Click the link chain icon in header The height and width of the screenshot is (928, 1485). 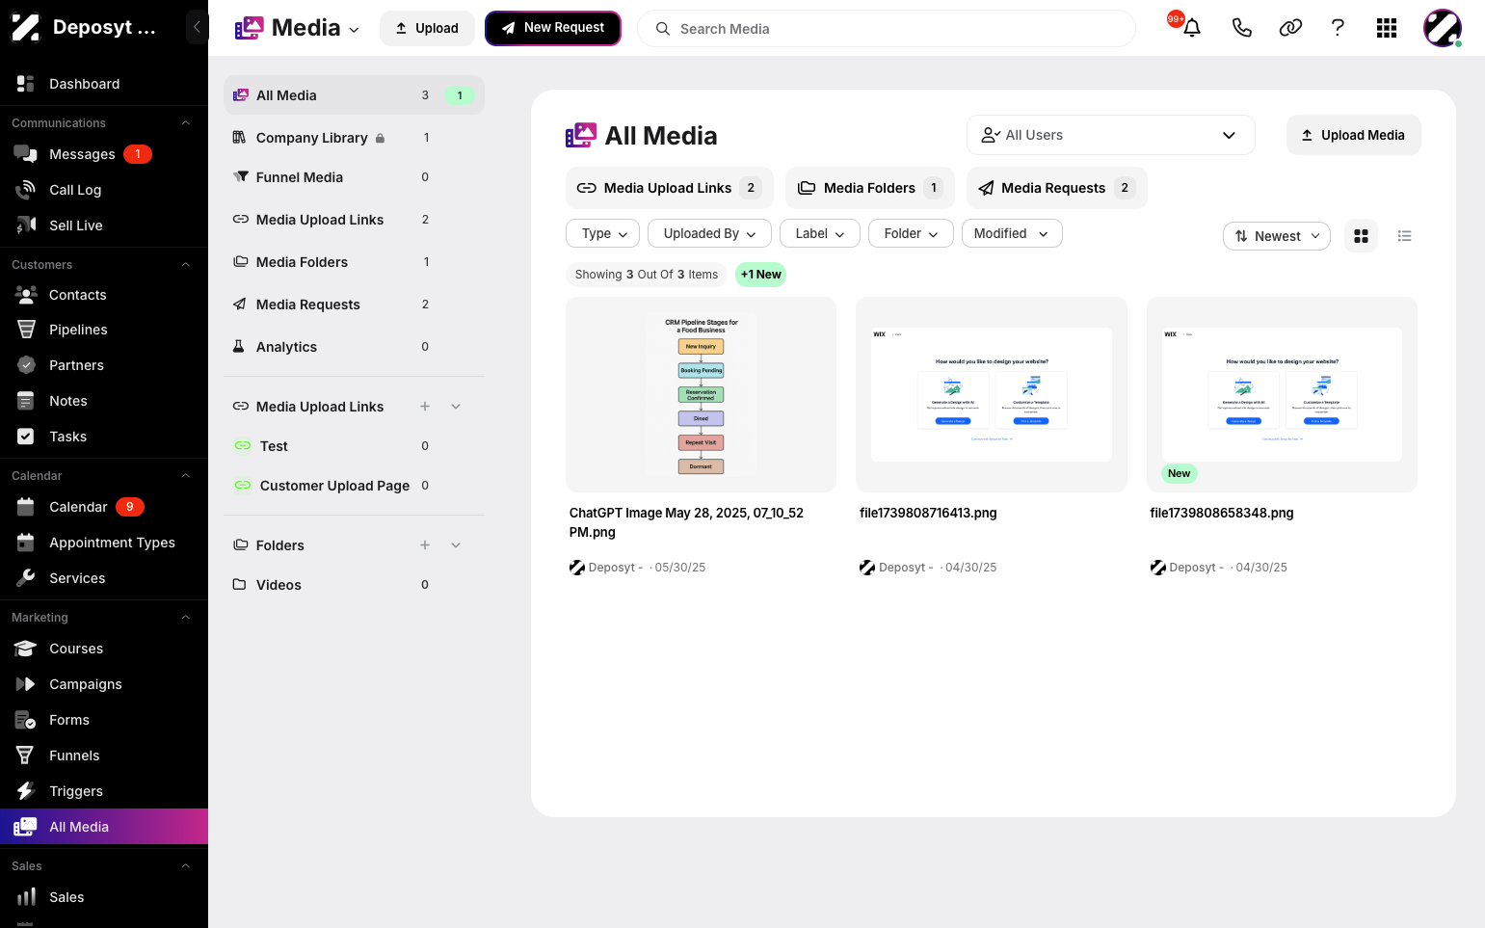tap(1290, 28)
